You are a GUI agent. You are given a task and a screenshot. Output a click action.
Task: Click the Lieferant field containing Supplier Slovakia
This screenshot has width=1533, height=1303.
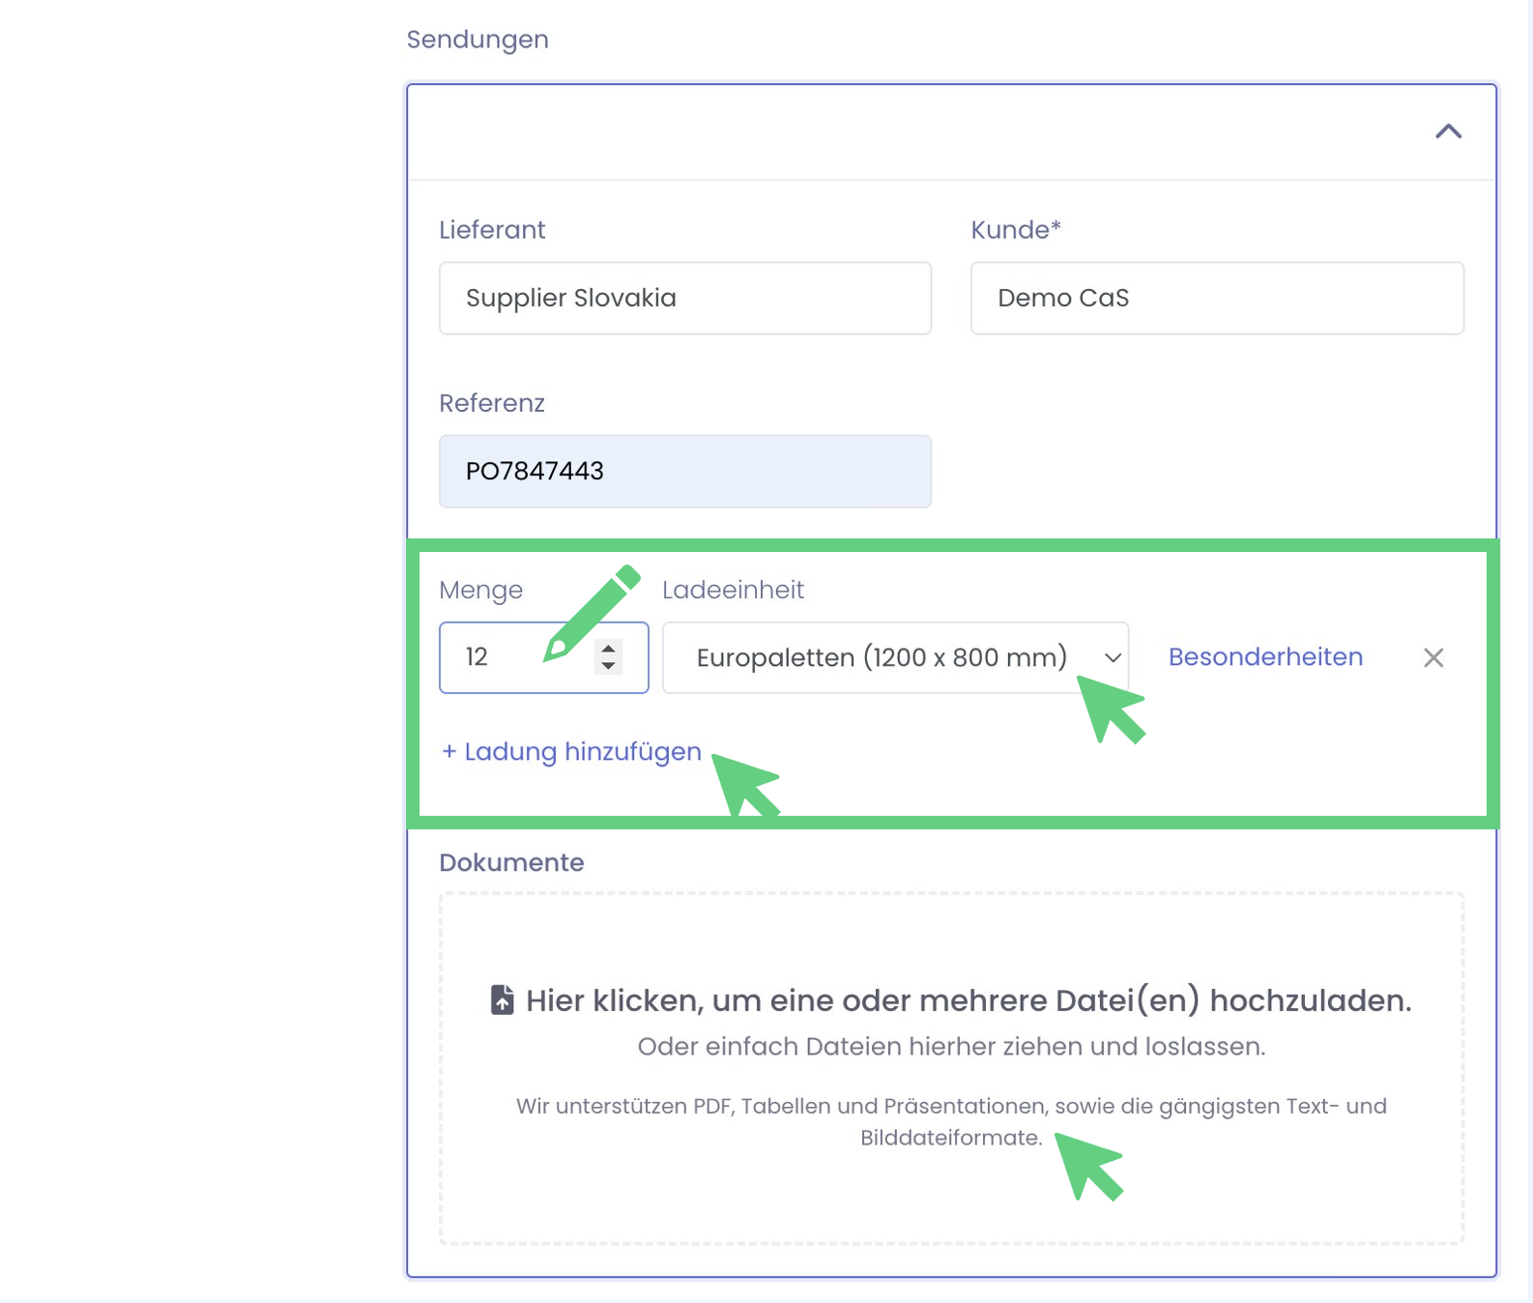coord(684,298)
